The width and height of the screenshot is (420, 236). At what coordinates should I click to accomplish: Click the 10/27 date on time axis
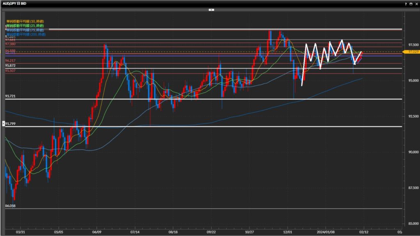click(249, 231)
